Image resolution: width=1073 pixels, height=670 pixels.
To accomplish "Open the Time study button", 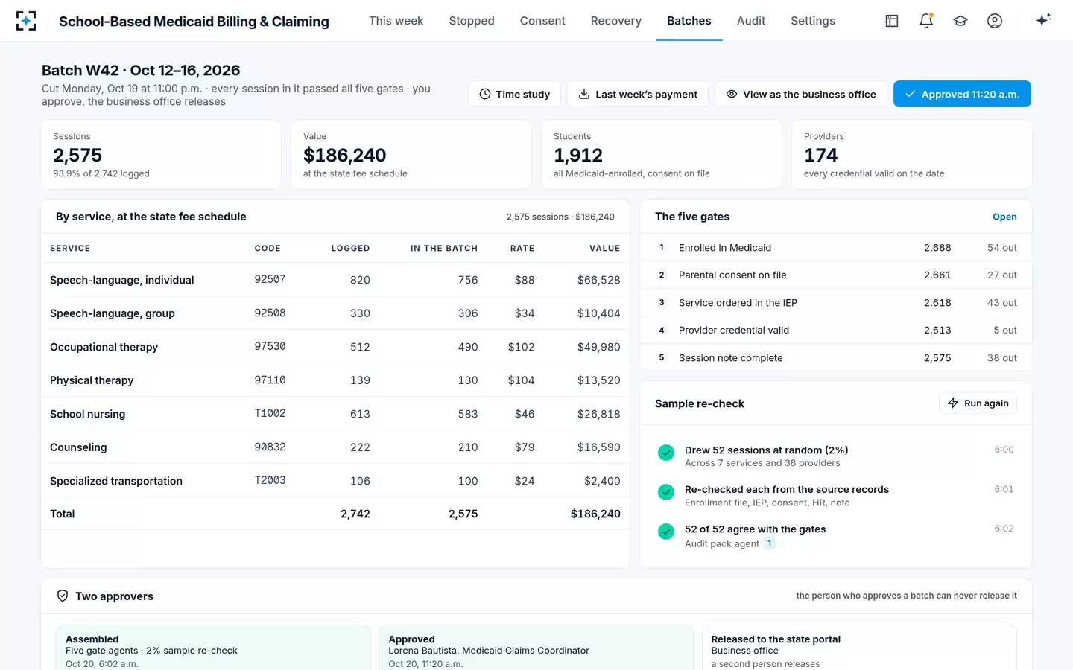I will (x=514, y=94).
